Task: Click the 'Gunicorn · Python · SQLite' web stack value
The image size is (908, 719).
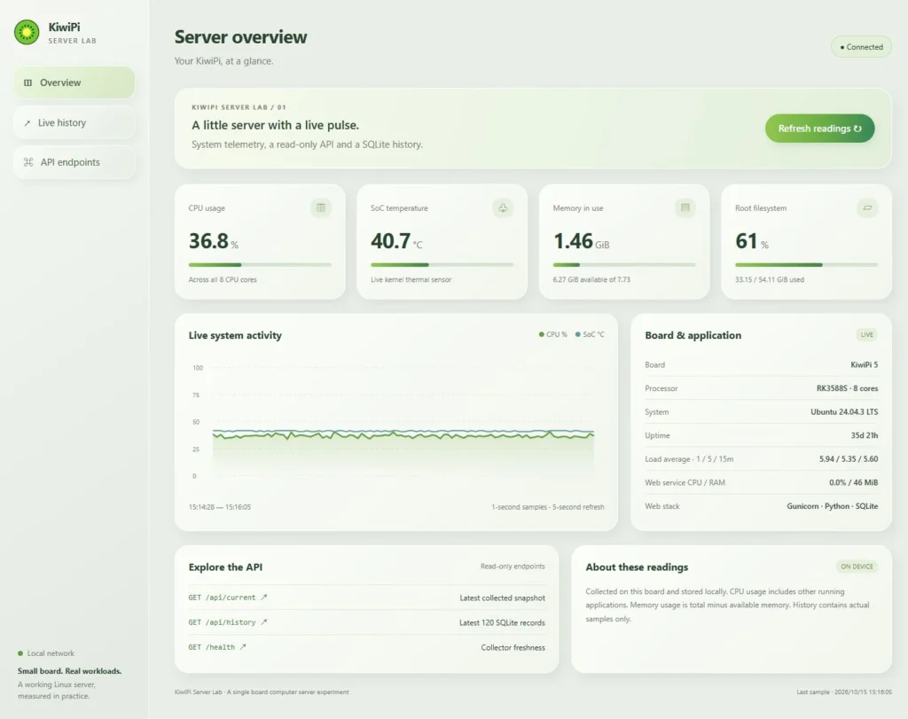Action: (x=832, y=506)
